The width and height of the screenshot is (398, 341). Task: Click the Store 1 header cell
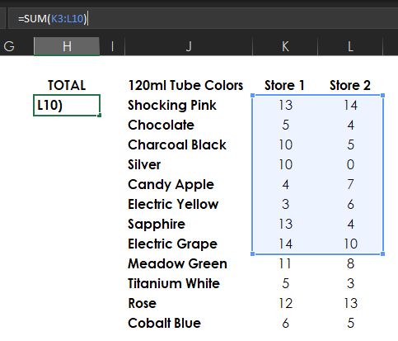coord(285,85)
